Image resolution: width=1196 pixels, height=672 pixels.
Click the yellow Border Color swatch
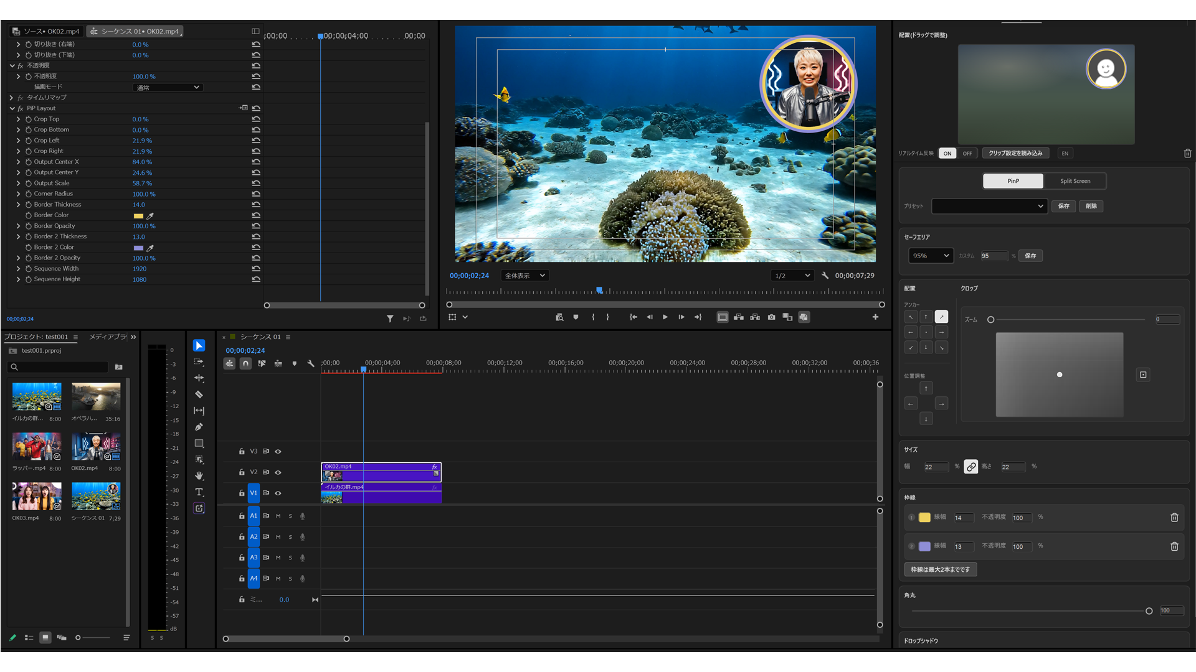pyautogui.click(x=138, y=216)
